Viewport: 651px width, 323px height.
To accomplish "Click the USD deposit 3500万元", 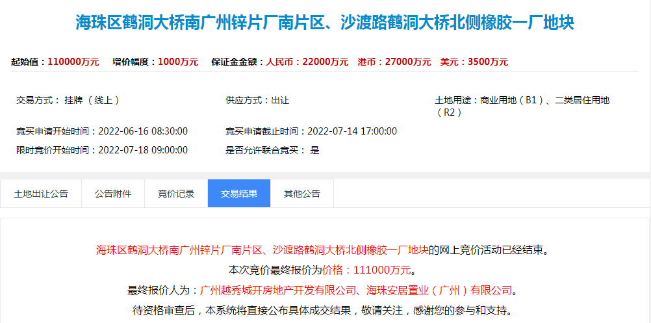I will coord(488,62).
